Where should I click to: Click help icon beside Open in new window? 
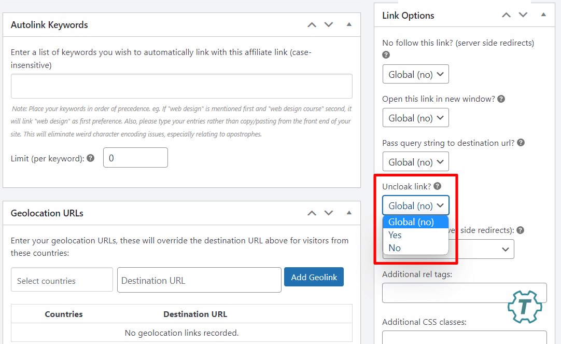(501, 99)
